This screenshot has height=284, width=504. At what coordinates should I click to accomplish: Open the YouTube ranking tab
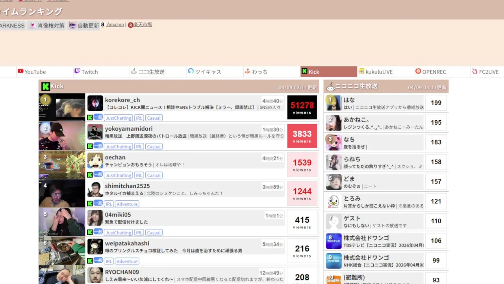[x=45, y=72]
